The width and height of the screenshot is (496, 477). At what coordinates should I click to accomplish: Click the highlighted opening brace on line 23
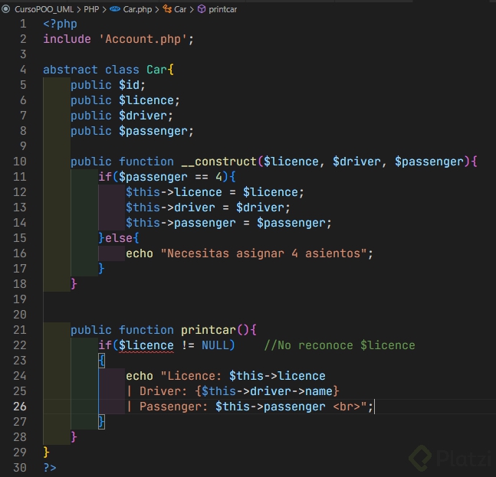101,361
